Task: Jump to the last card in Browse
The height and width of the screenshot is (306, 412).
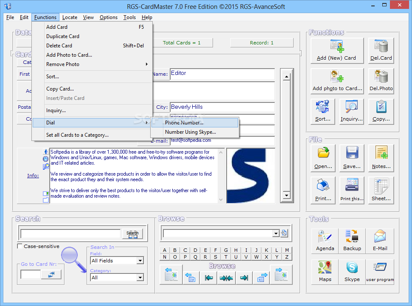Action: click(x=244, y=278)
